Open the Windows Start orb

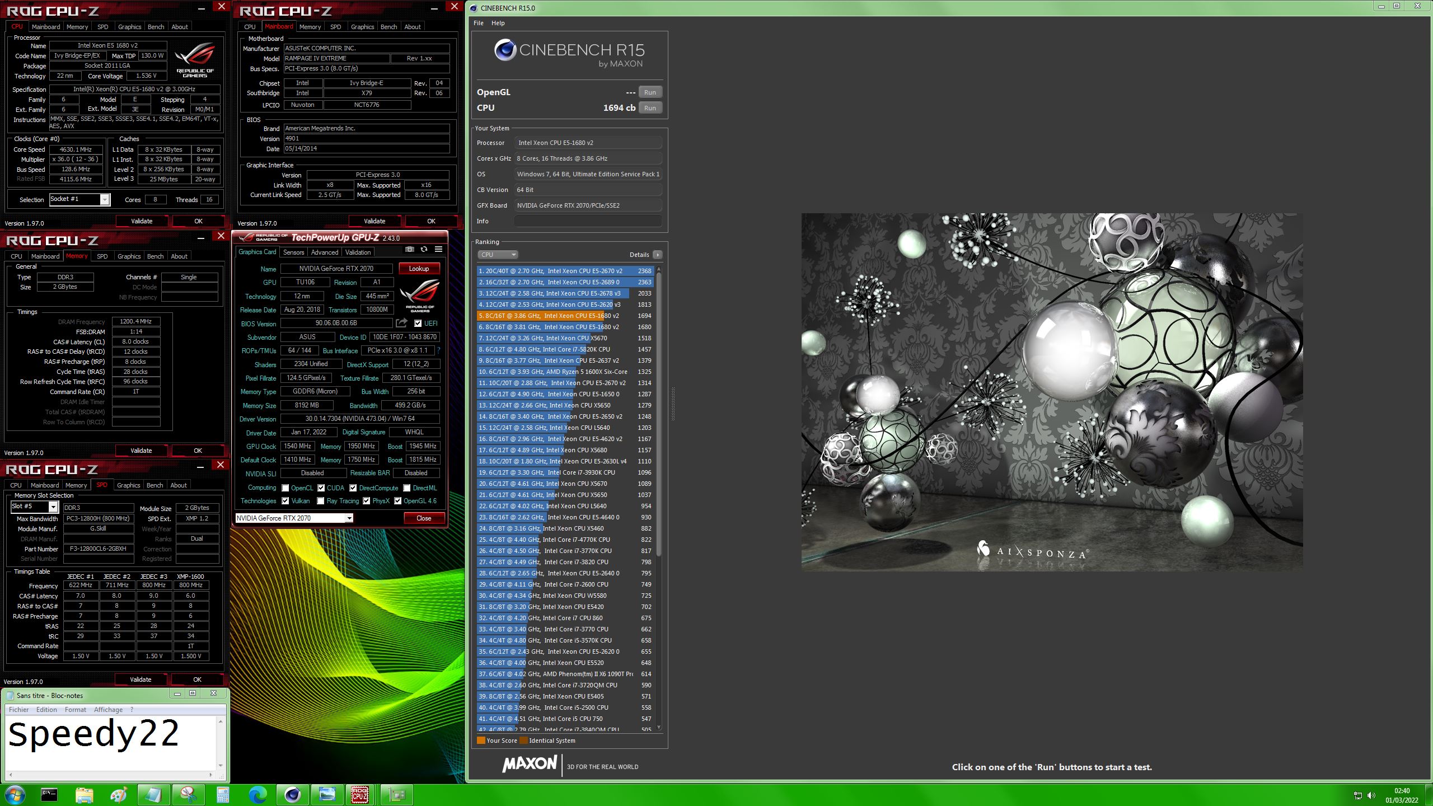pyautogui.click(x=15, y=794)
